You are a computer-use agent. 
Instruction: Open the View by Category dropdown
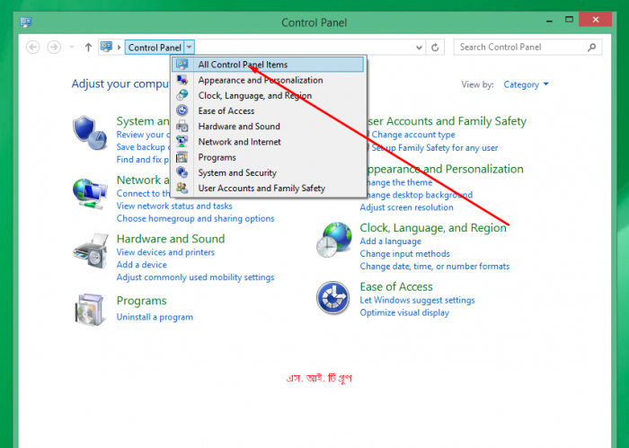point(526,84)
